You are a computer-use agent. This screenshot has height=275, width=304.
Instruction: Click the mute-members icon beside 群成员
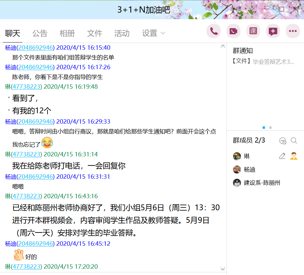click(x=283, y=141)
